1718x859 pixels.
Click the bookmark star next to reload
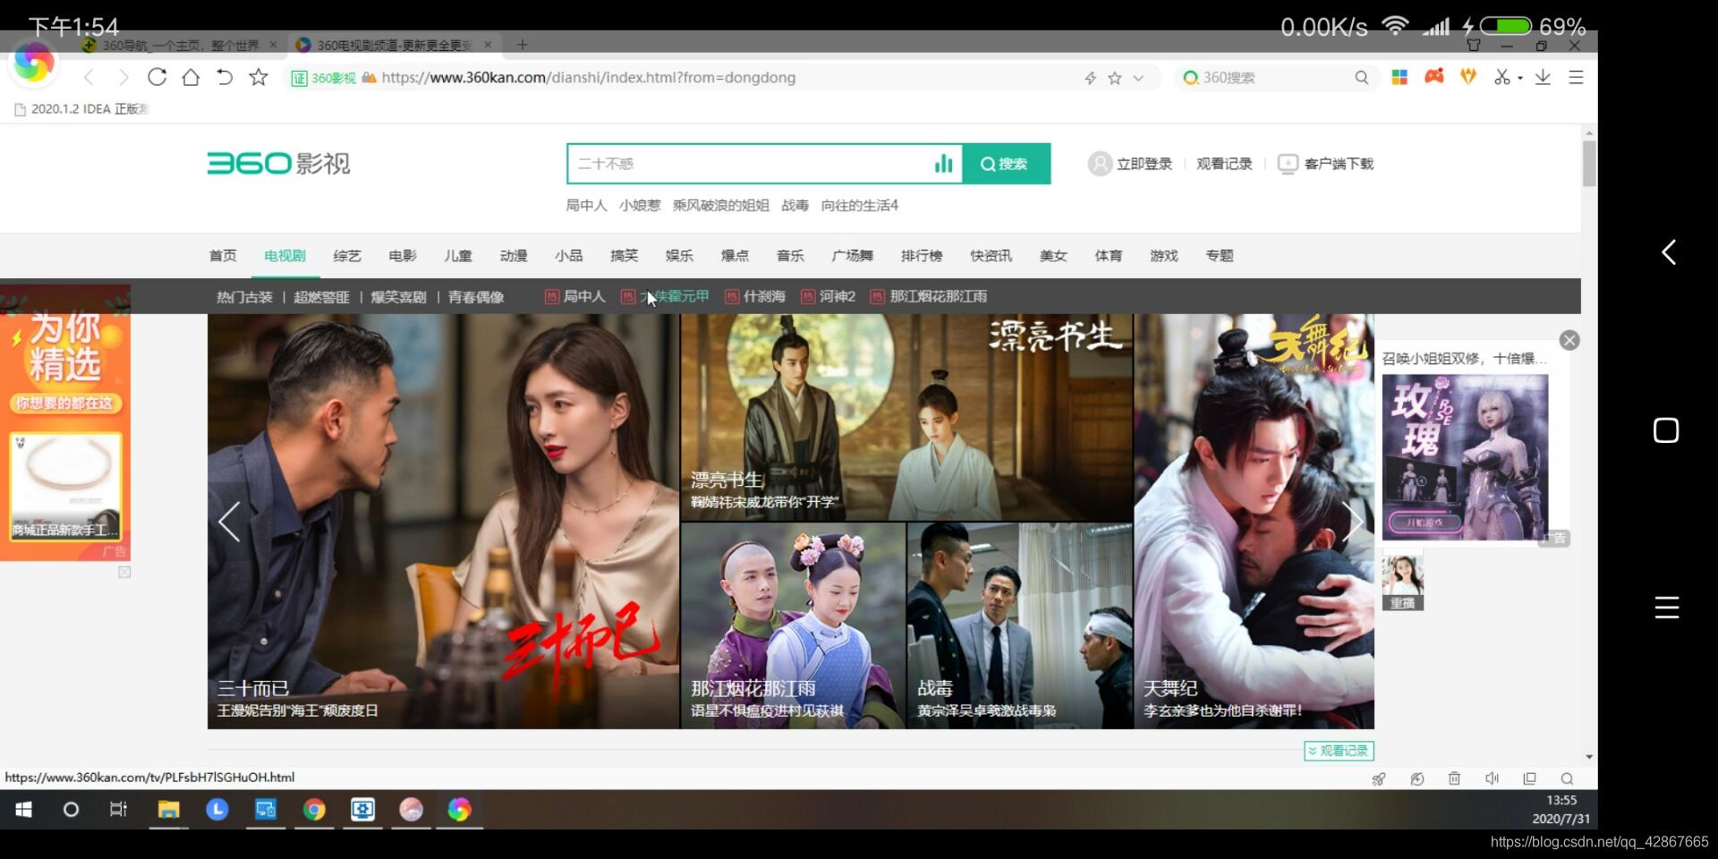point(259,77)
